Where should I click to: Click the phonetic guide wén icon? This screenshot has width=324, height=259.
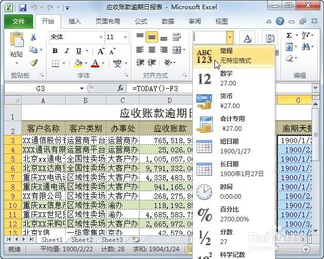point(117,63)
